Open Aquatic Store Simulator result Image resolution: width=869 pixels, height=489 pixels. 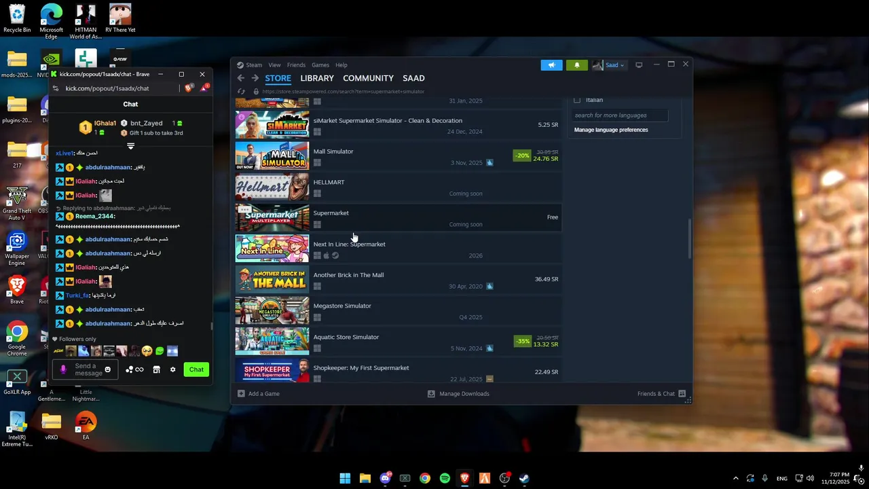pyautogui.click(x=399, y=342)
